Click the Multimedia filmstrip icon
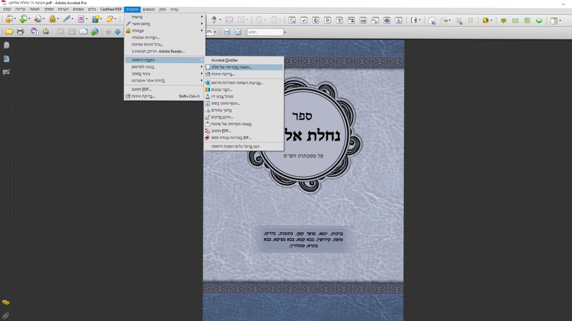 pyautogui.click(x=95, y=19)
